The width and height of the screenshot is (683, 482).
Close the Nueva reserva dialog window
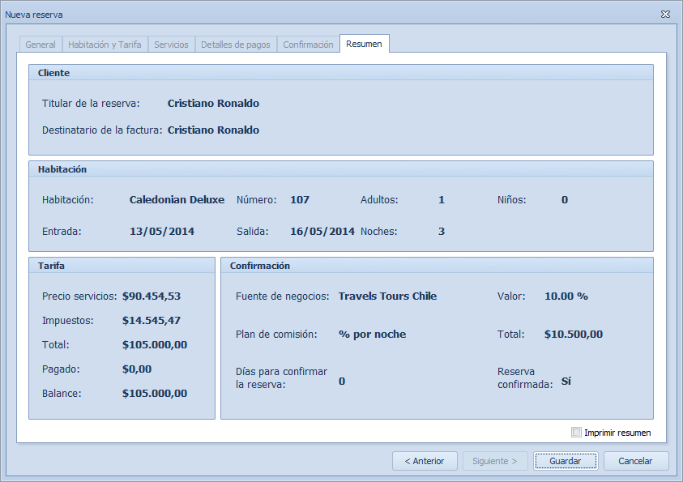point(665,15)
